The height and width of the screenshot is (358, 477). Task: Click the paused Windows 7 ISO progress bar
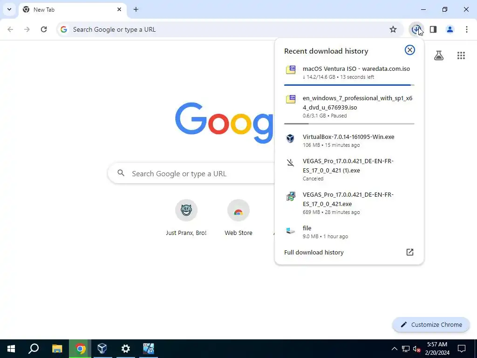coord(349,124)
